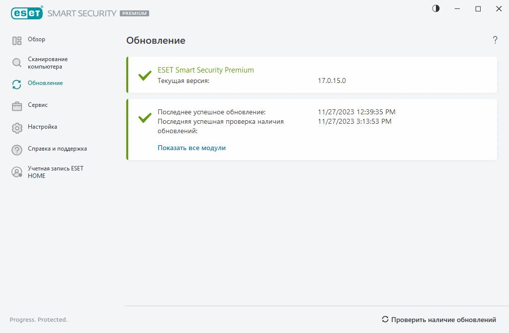The width and height of the screenshot is (509, 333).
Task: Select Сканирование компьютера in the sidebar
Action: 48,63
